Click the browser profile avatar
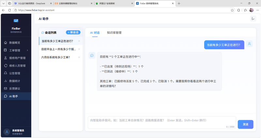This screenshot has width=261, height=138. [251, 10]
